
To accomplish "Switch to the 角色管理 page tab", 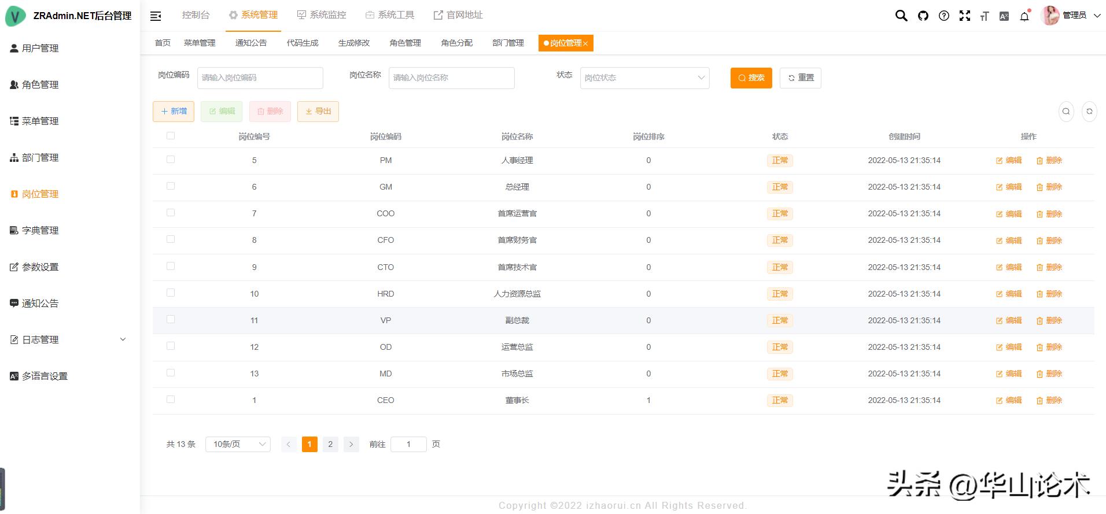I will click(405, 43).
